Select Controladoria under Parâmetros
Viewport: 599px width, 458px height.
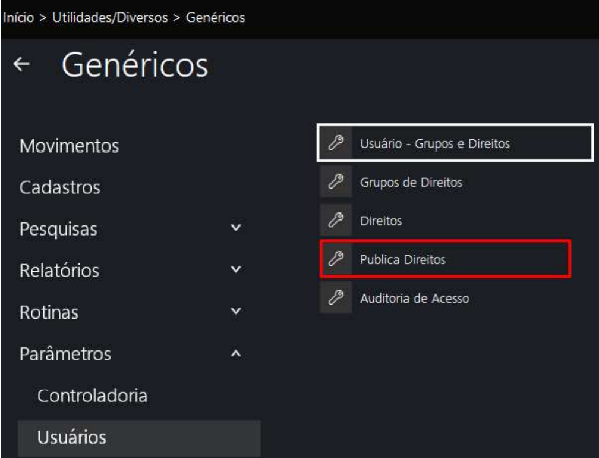[x=92, y=396]
